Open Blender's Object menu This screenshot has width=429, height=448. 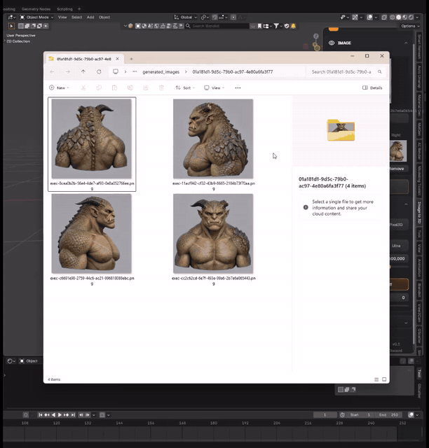(x=104, y=17)
